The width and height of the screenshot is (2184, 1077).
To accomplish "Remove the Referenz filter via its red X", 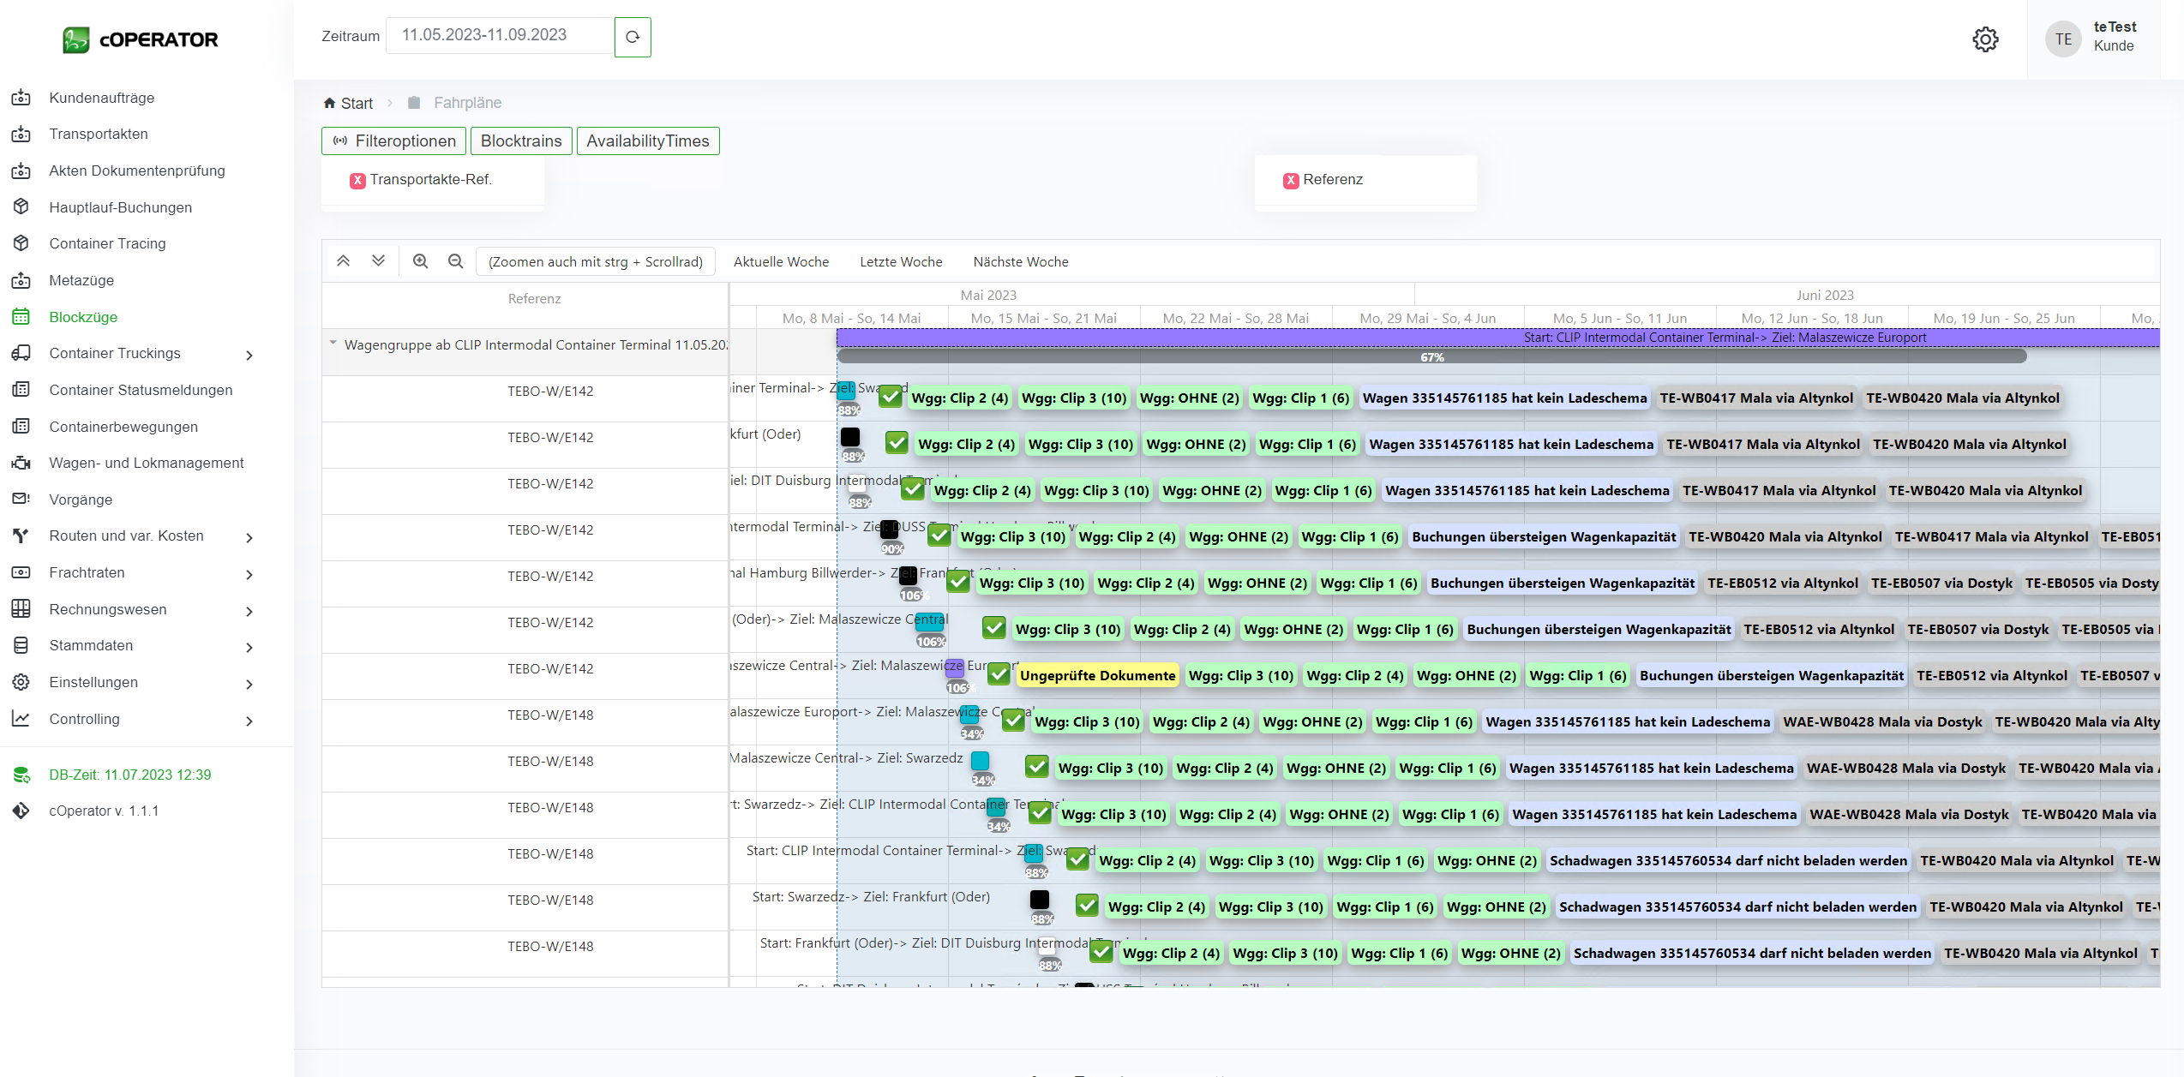I will pos(1291,180).
